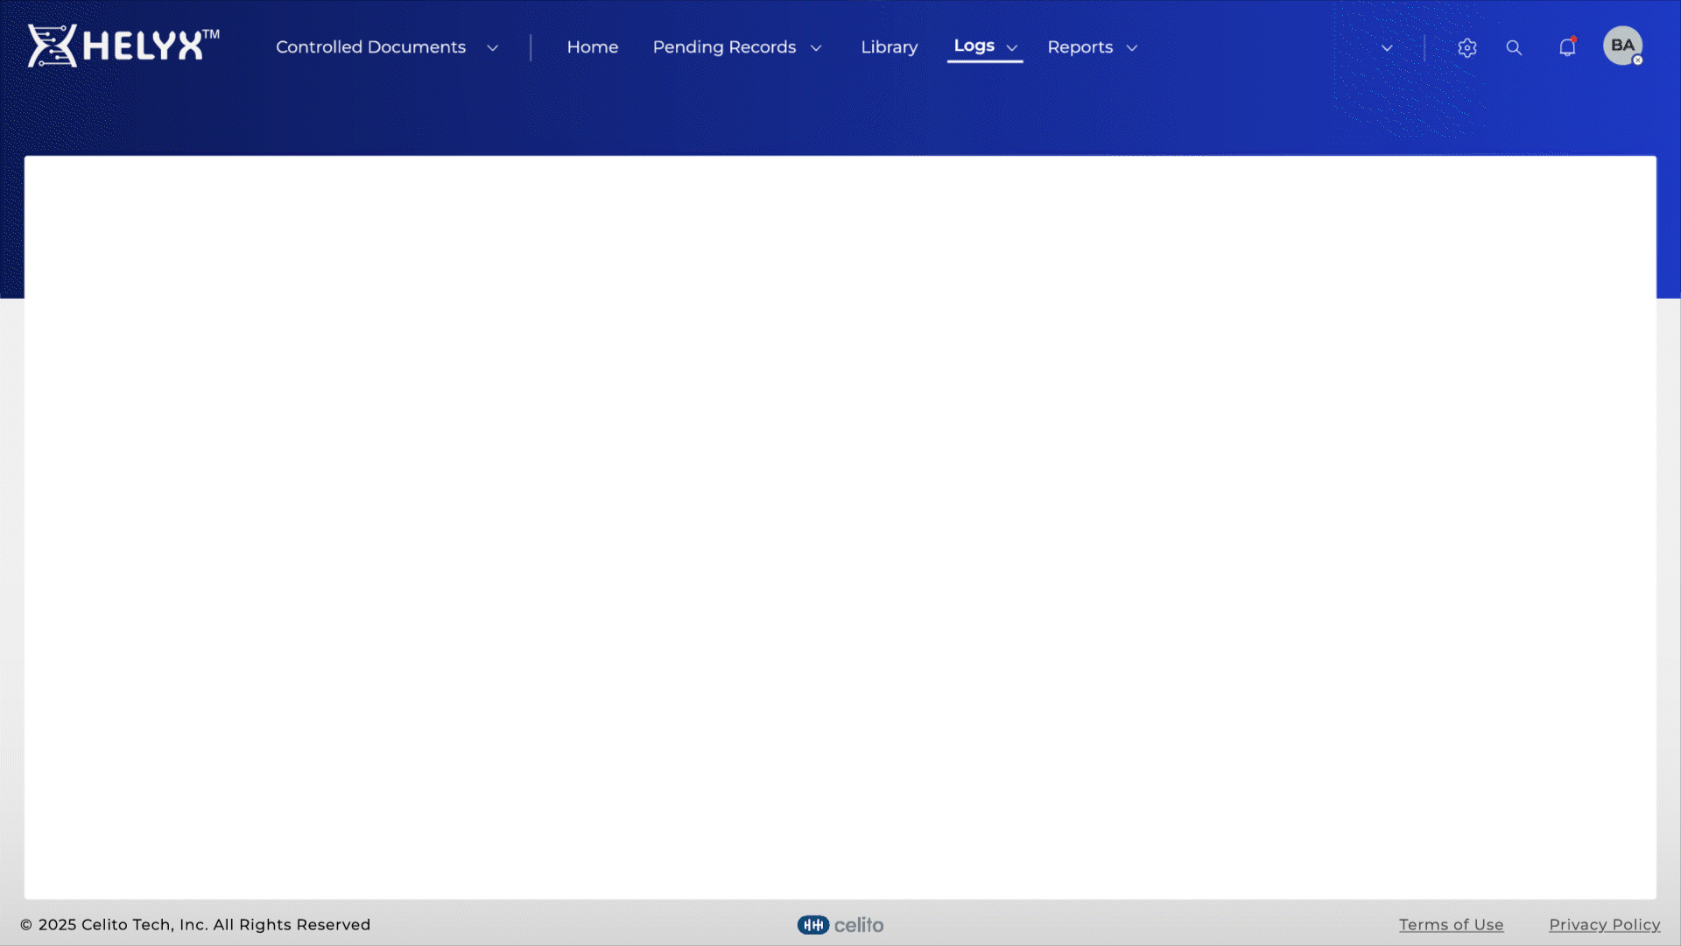Expand the Reports dropdown arrow
Screen dimensions: 1681x946
1132,48
